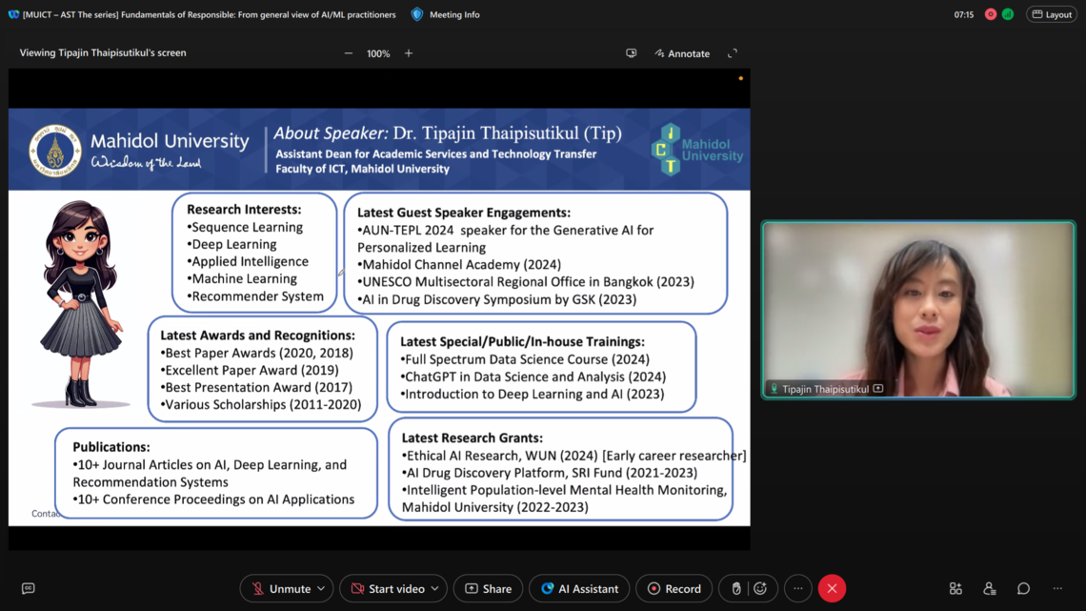
Task: Show participants panel
Action: pyautogui.click(x=989, y=588)
